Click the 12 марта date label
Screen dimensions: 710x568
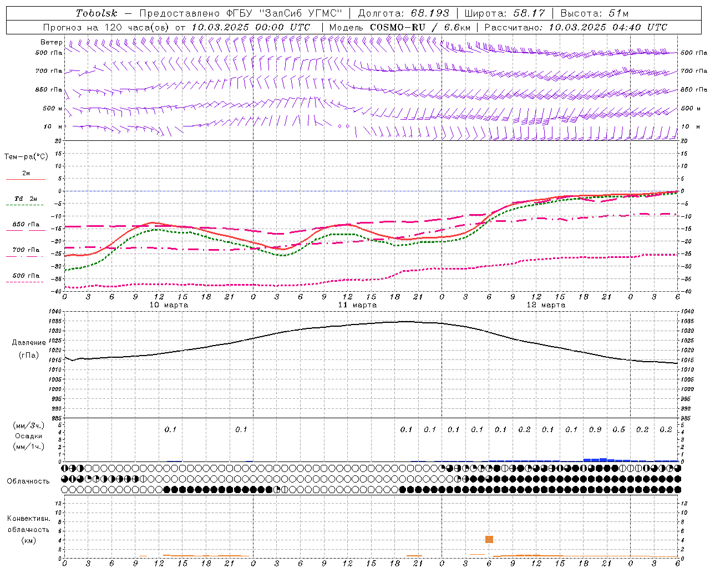[546, 305]
